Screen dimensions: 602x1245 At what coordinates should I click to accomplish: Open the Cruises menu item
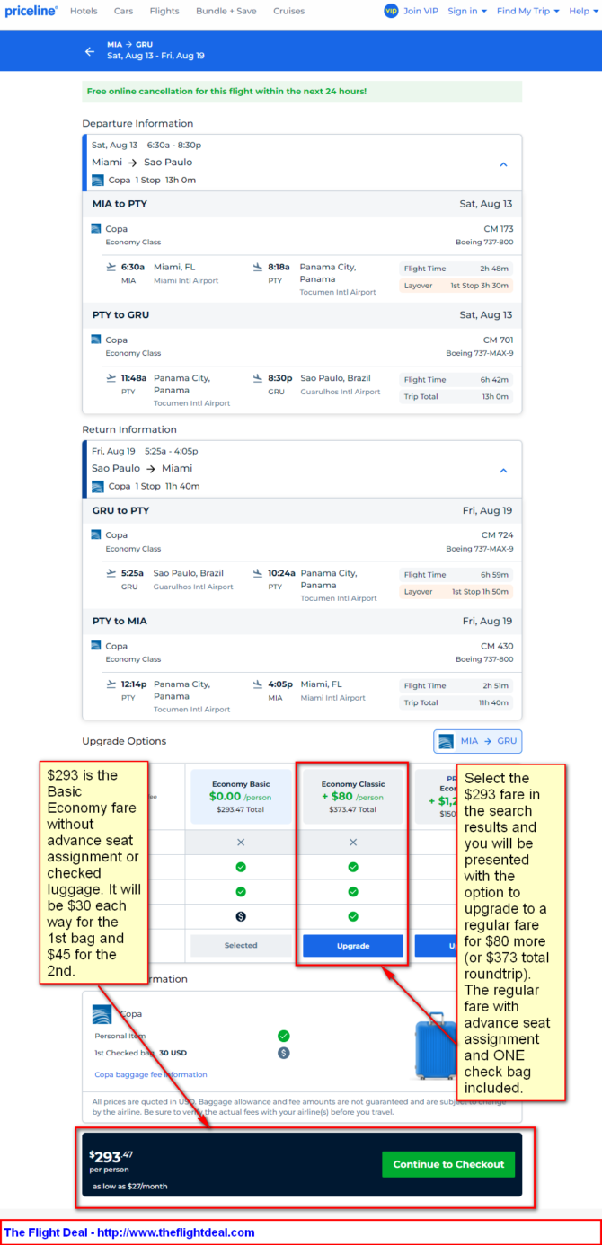tap(288, 11)
